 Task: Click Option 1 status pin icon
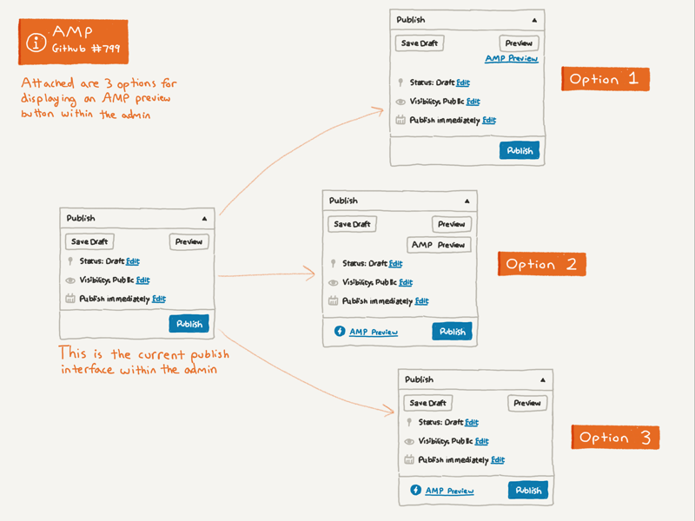point(400,82)
